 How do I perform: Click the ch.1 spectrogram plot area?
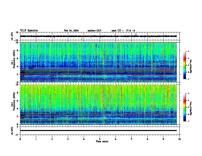[98, 62]
